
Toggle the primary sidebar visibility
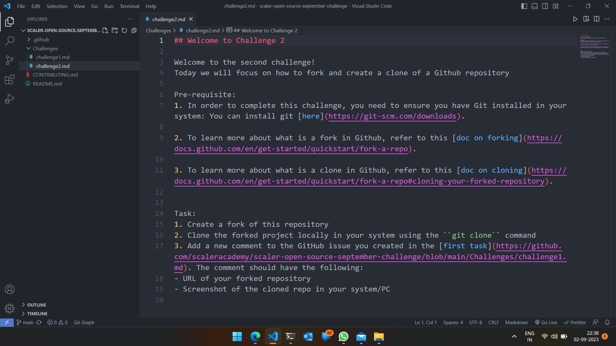click(524, 6)
